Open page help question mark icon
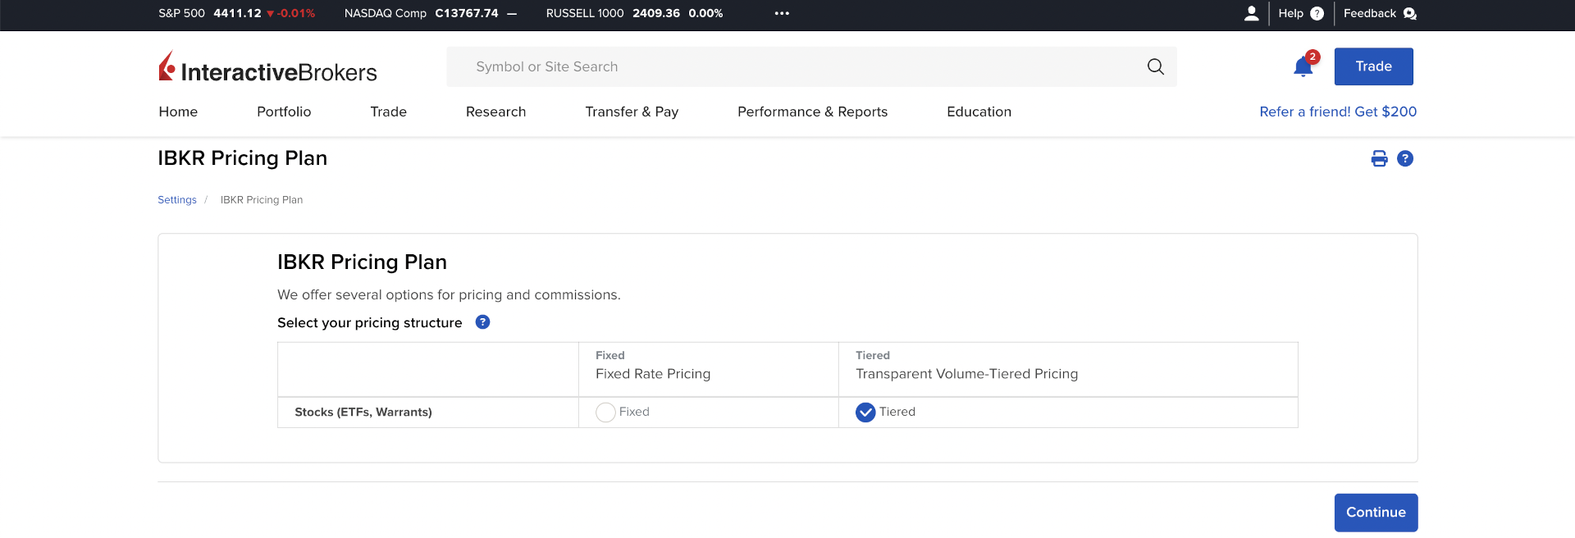The height and width of the screenshot is (538, 1575). pos(1405,158)
